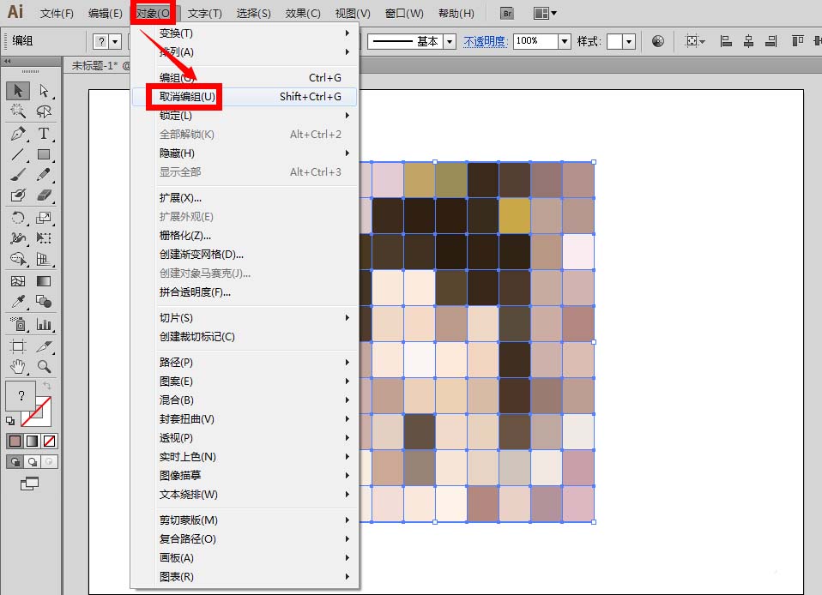This screenshot has height=595, width=822.
Task: Select the Magic Wand tool
Action: 18,111
